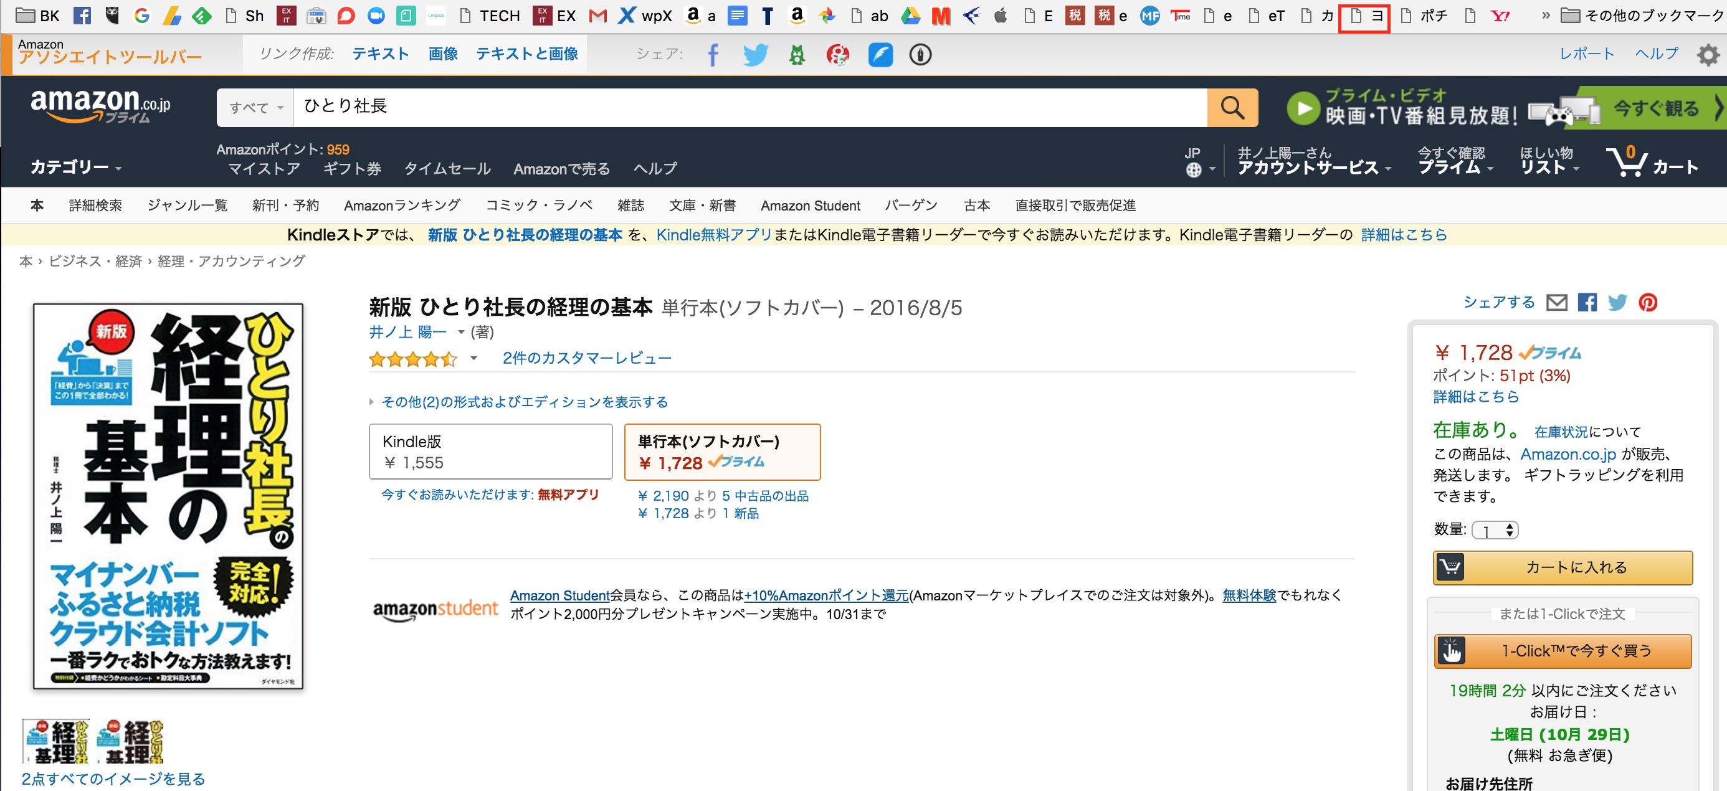Open コミック・ラノベ tab
The height and width of the screenshot is (791, 1727).
[x=538, y=205]
